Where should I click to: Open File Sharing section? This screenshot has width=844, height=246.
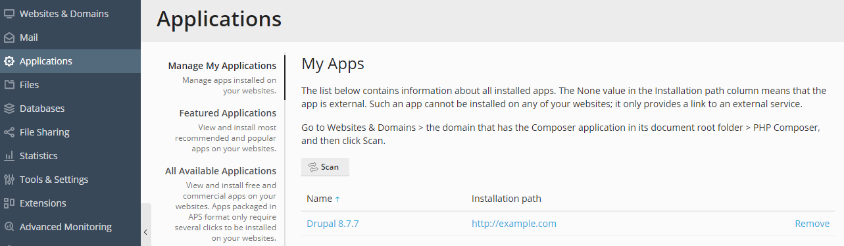(x=70, y=132)
